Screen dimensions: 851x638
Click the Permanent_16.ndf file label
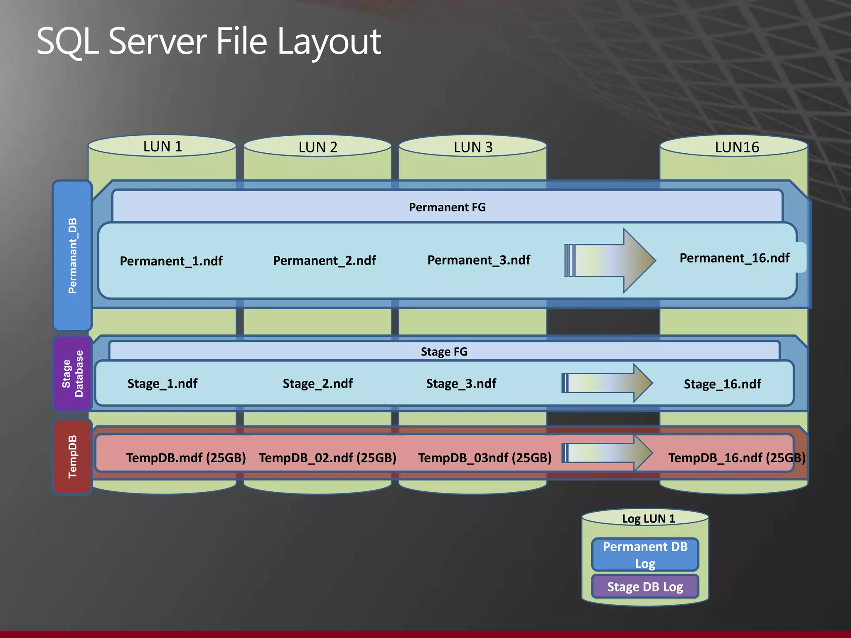tap(734, 258)
